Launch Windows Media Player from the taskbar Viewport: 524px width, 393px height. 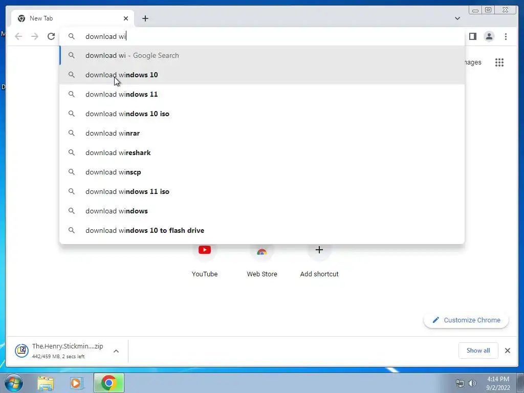pyautogui.click(x=77, y=383)
